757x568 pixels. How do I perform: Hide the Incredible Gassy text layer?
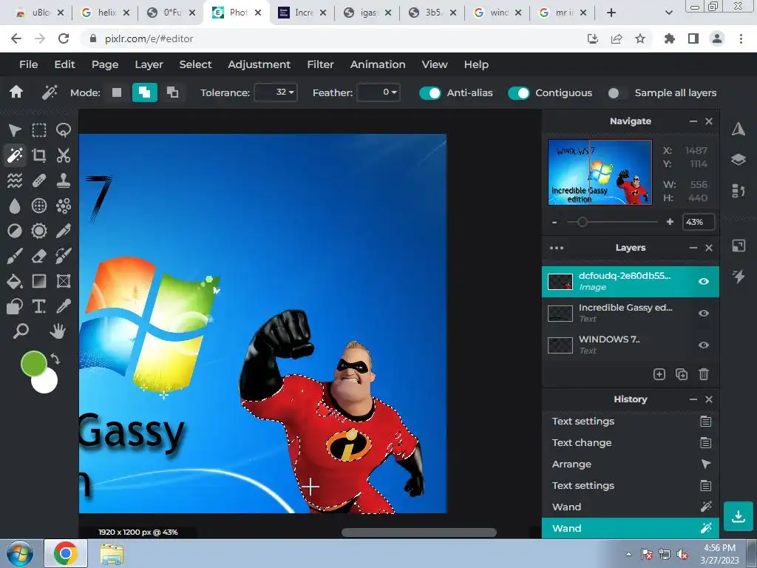[704, 313]
